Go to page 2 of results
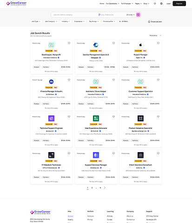192x223 pixels. pyautogui.click(x=92, y=188)
